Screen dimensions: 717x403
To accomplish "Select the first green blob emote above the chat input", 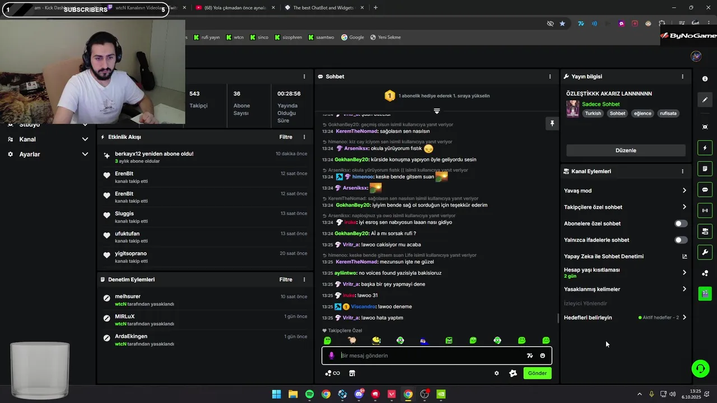I will point(328,340).
